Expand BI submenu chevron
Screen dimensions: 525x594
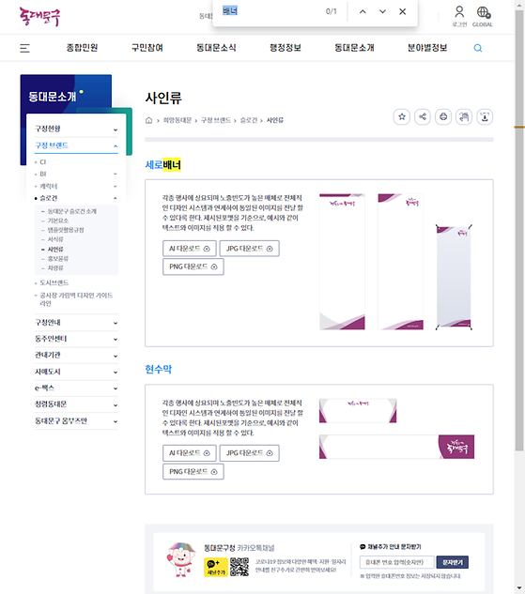pos(116,174)
